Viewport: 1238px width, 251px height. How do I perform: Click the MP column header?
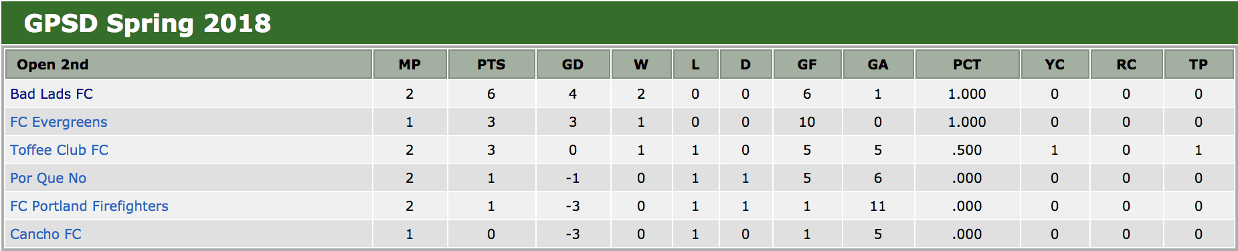coord(410,65)
